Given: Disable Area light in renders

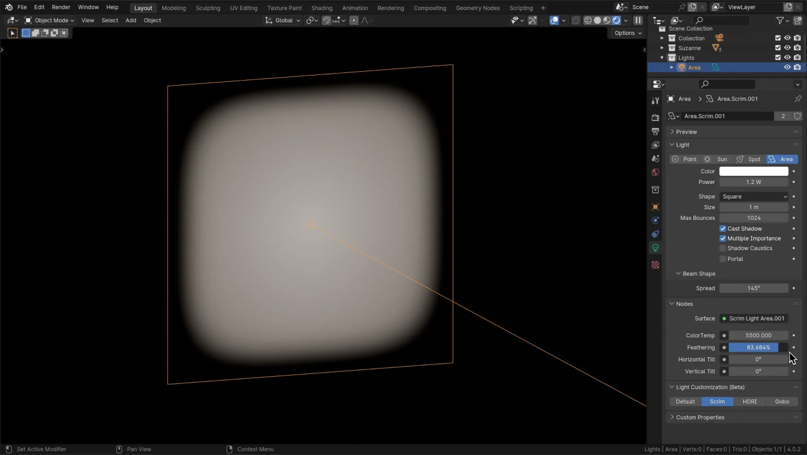Looking at the screenshot, I should coord(797,67).
